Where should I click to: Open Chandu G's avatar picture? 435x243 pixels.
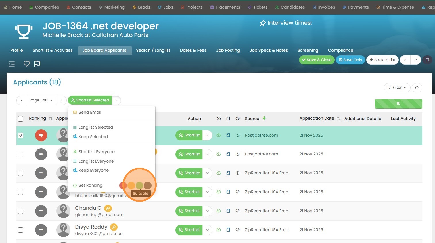(63, 211)
